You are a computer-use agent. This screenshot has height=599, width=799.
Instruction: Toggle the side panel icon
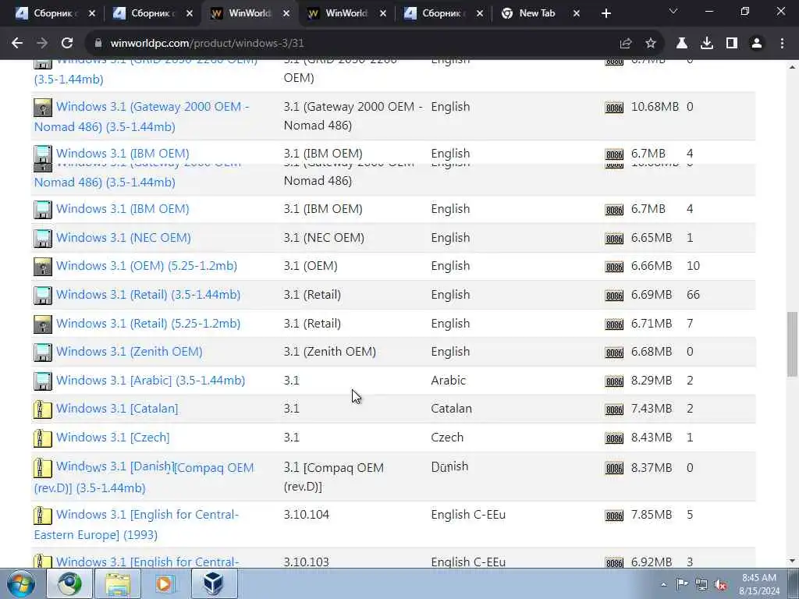732,44
